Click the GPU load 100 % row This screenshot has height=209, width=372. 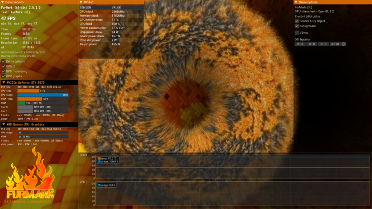[x=111, y=24]
